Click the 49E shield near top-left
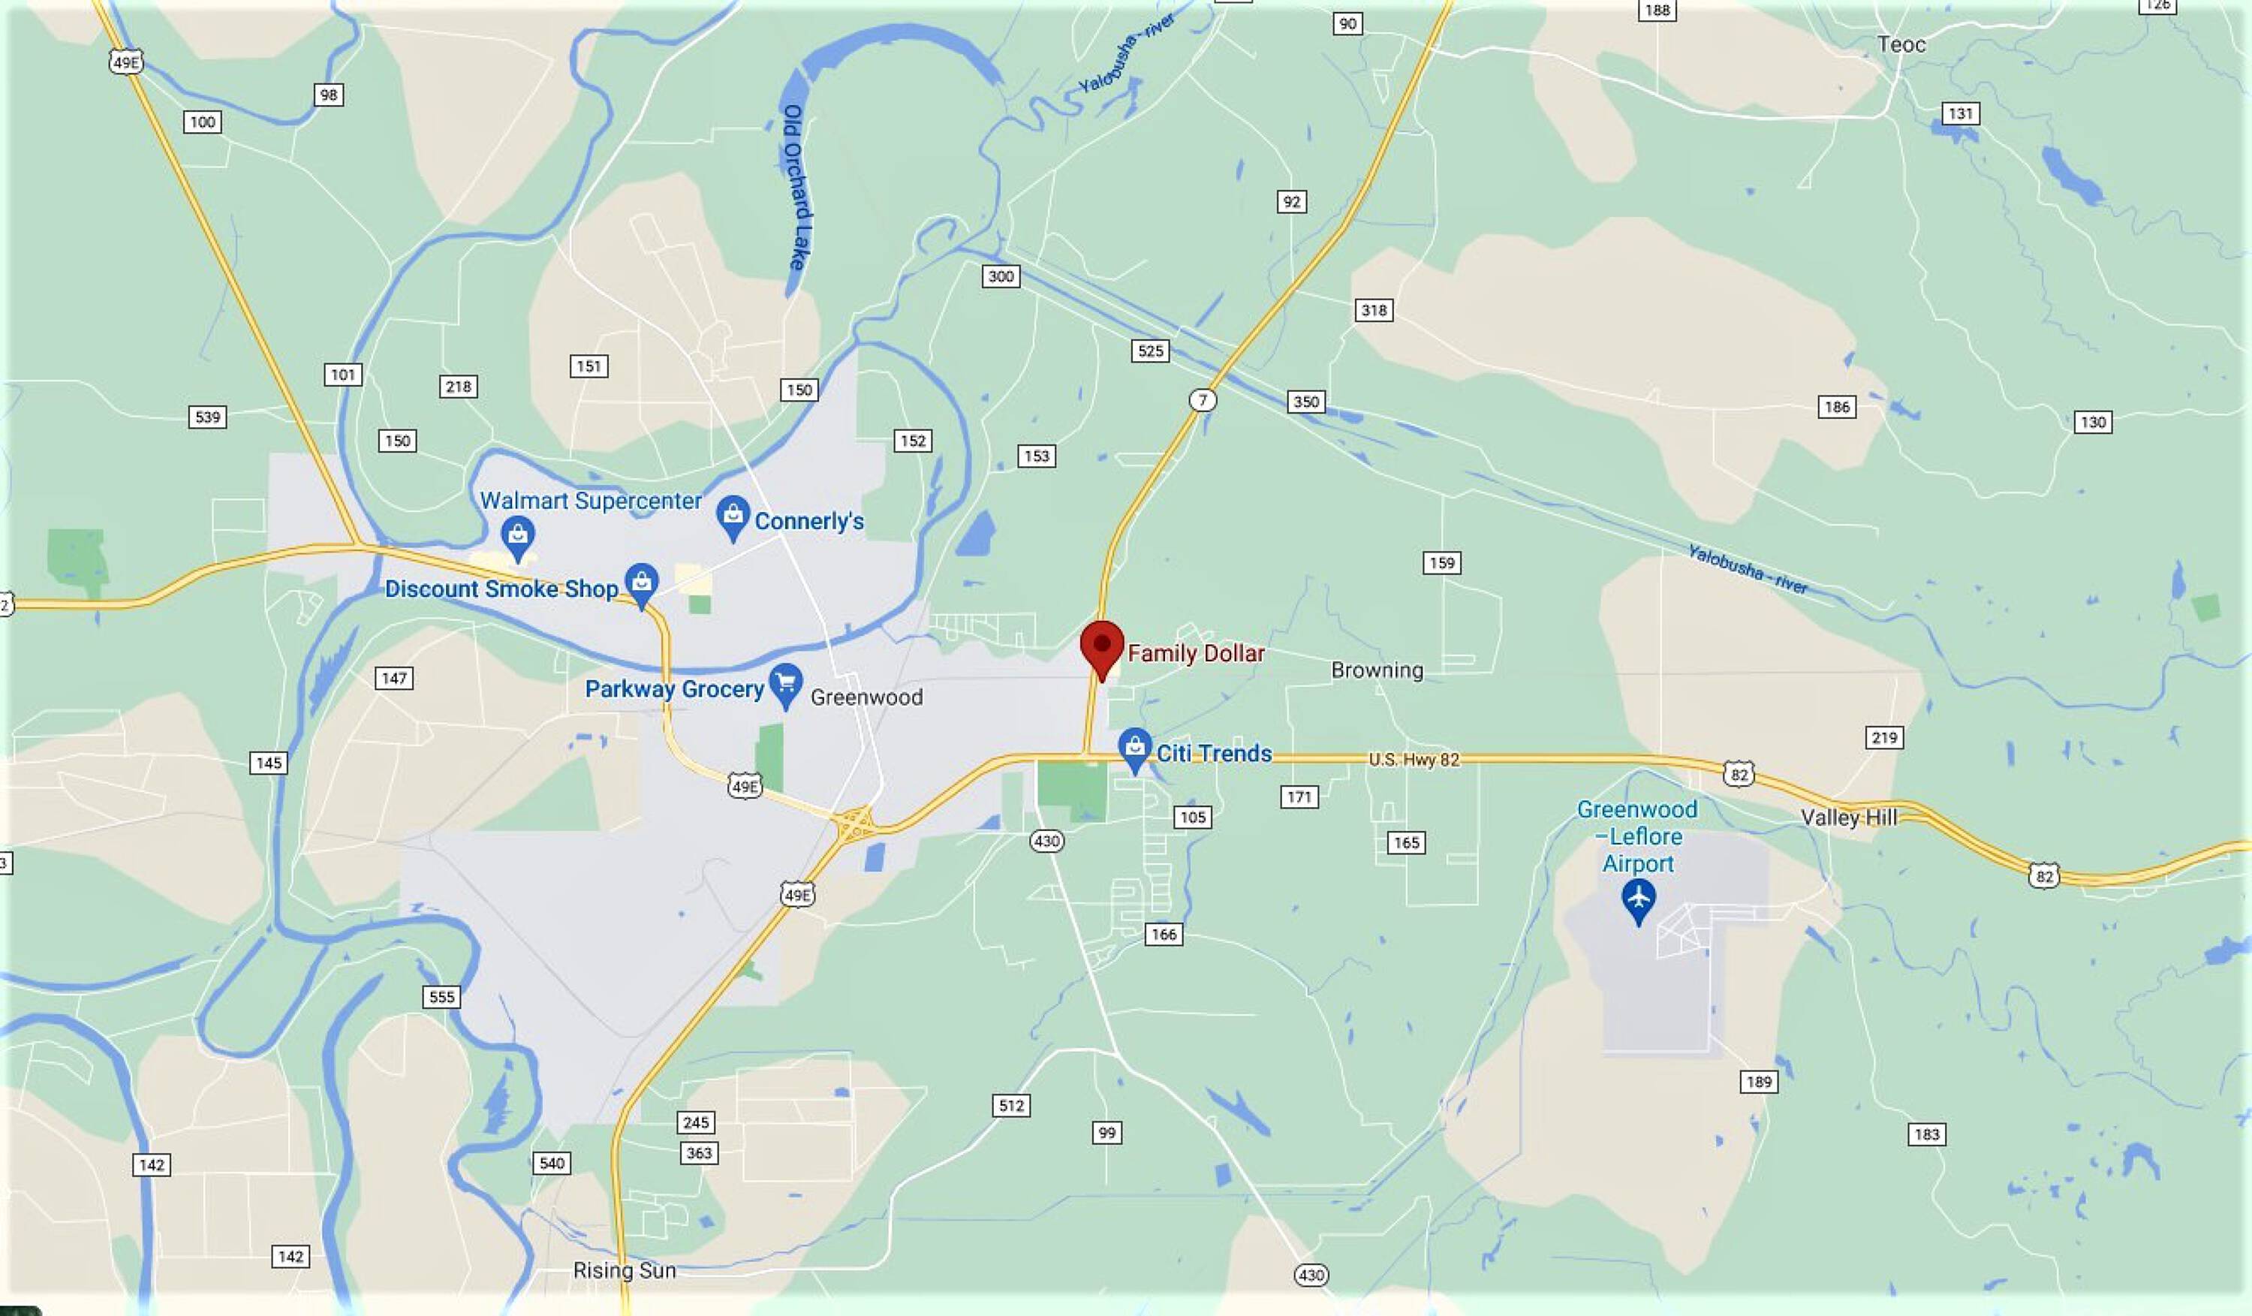Viewport: 2252px width, 1316px height. pos(126,62)
